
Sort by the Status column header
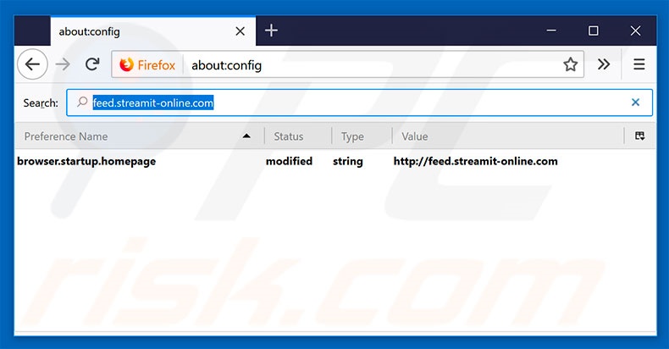[x=298, y=136]
